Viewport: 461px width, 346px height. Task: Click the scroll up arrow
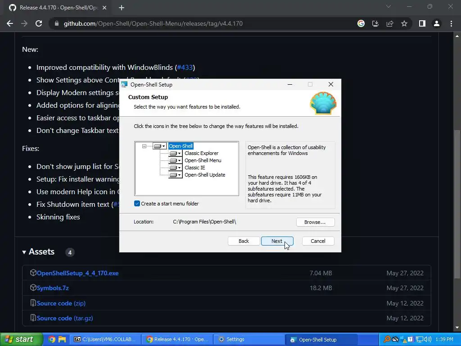(457, 36)
